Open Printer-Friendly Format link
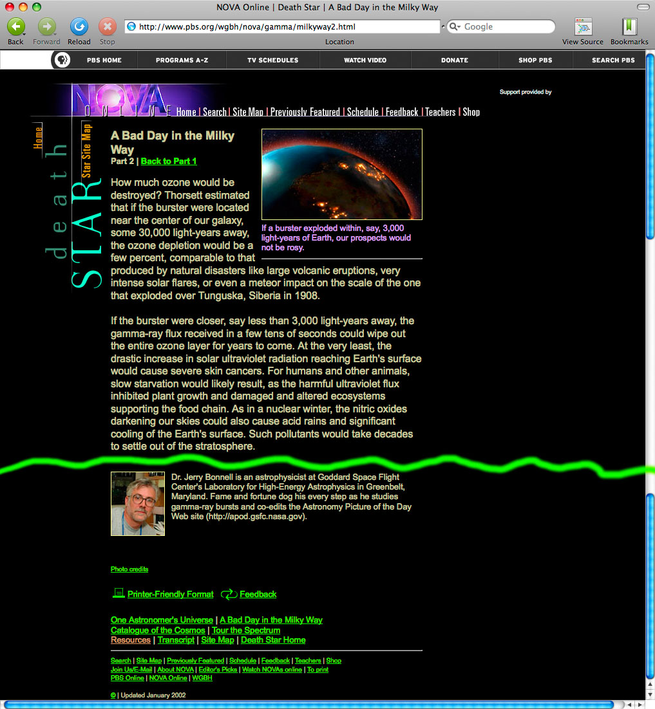655x709 pixels. 170,594
